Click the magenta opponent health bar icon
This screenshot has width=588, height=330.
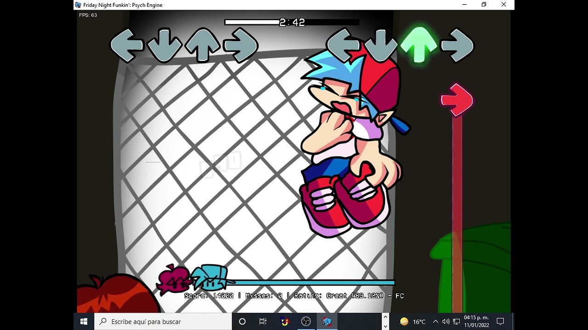[174, 279]
